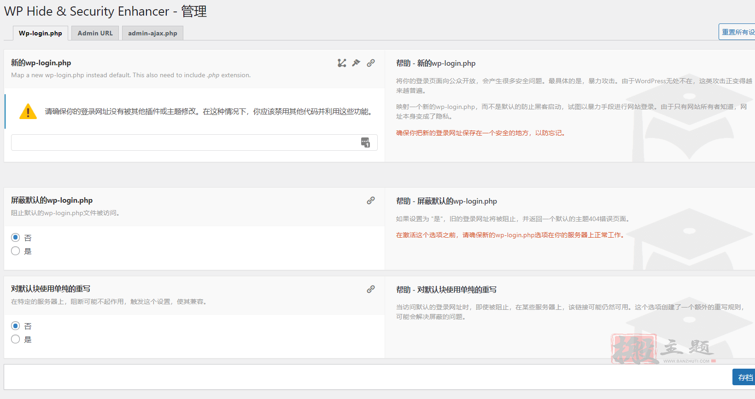The image size is (755, 399).
Task: Click the blue 存档 save button
Action: click(744, 377)
